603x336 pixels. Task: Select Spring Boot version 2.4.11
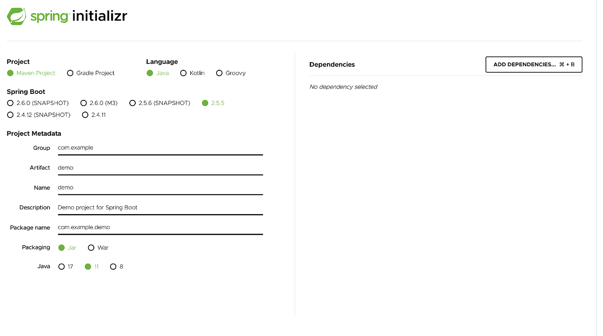click(94, 115)
